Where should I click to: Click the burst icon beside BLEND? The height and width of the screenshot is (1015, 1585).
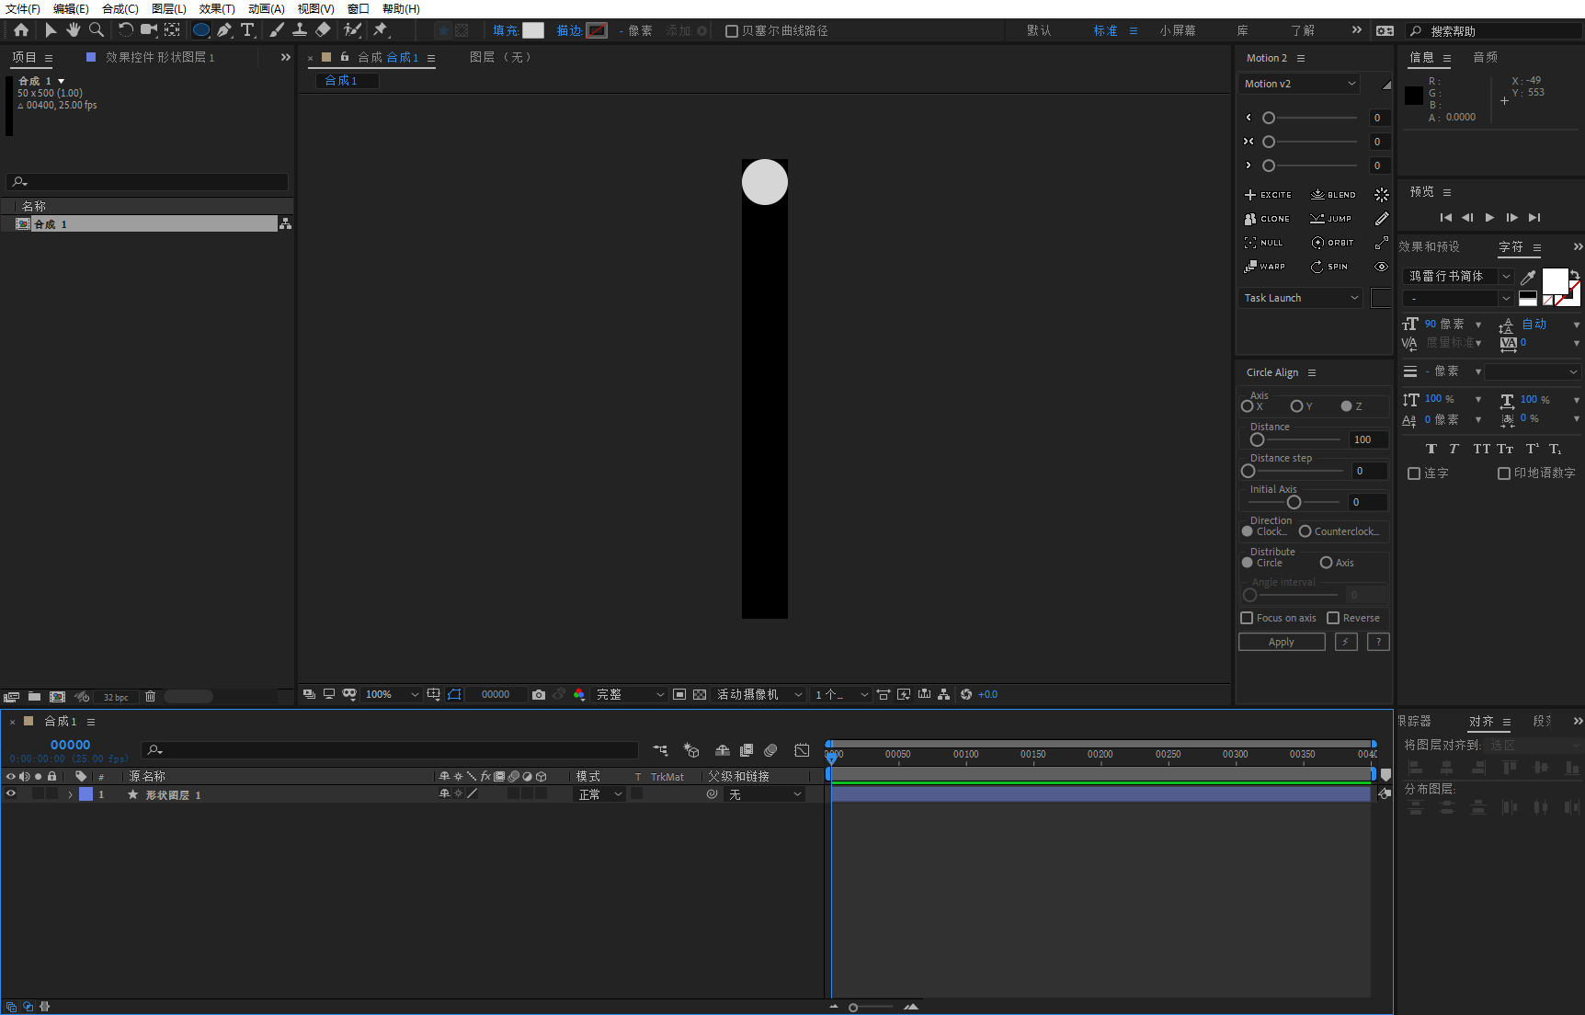click(x=1382, y=195)
